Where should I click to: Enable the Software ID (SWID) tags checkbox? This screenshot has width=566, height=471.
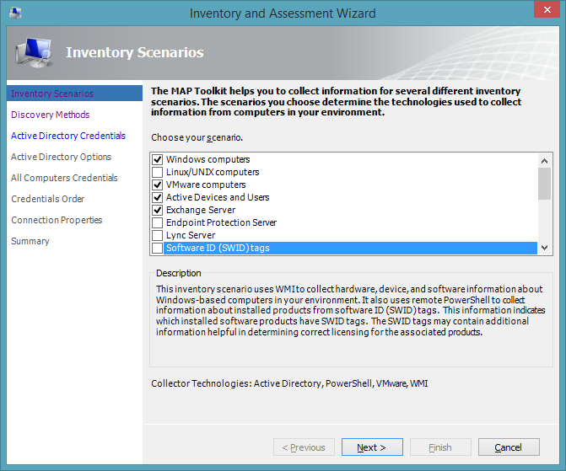click(x=158, y=248)
